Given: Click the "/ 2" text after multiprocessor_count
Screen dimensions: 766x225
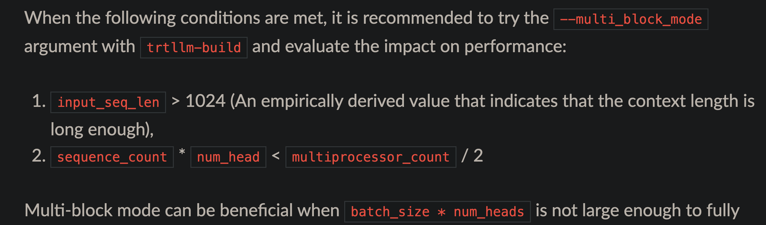Looking at the screenshot, I should (x=472, y=157).
